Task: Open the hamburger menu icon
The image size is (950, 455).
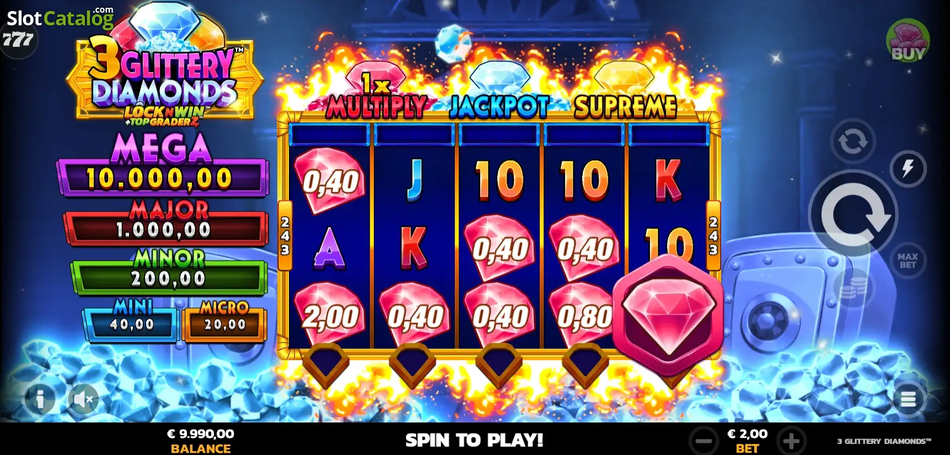Action: pyautogui.click(x=908, y=399)
